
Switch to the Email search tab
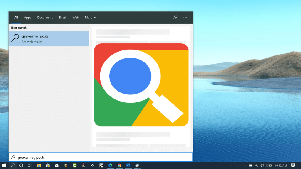[63, 17]
